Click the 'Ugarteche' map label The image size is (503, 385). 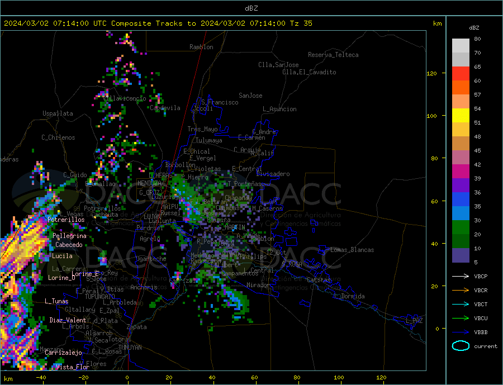pyautogui.click(x=151, y=259)
